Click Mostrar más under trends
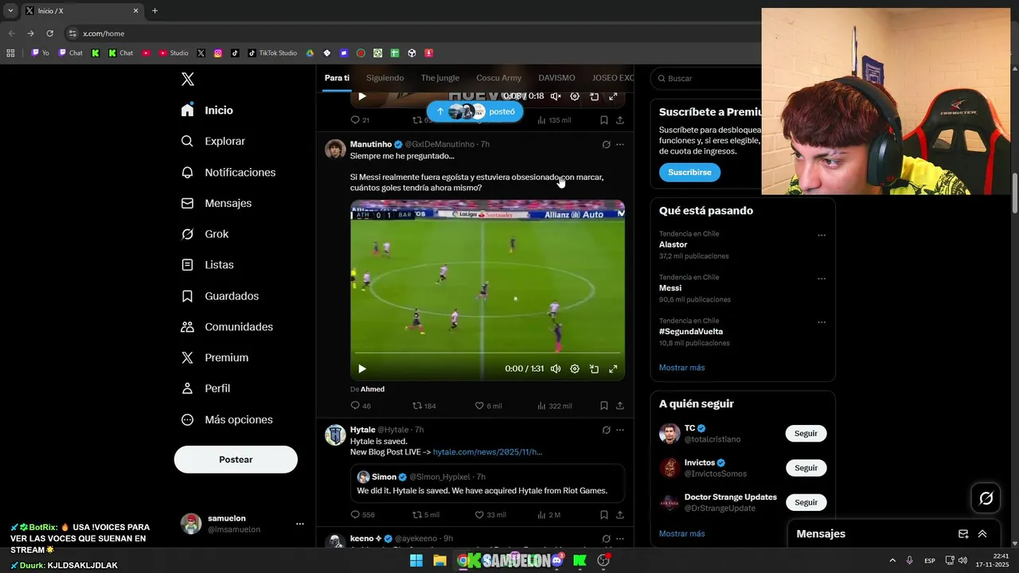 point(681,368)
